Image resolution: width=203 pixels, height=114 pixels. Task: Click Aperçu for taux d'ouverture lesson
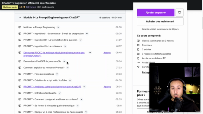(107, 86)
